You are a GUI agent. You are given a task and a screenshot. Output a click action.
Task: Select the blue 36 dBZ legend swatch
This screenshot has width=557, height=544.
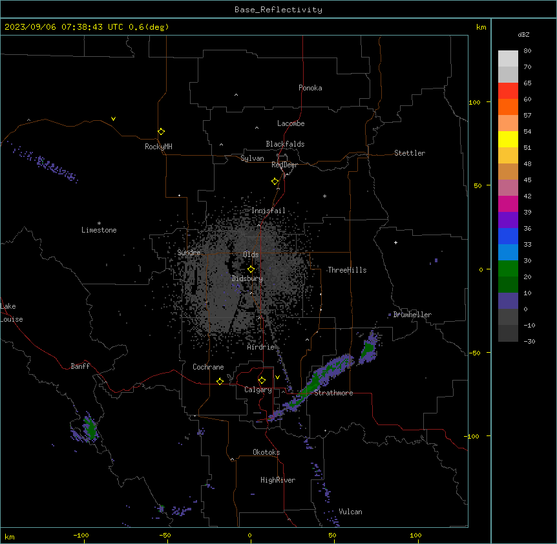coord(508,236)
